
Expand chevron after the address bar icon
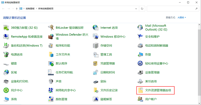(x=24, y=9)
